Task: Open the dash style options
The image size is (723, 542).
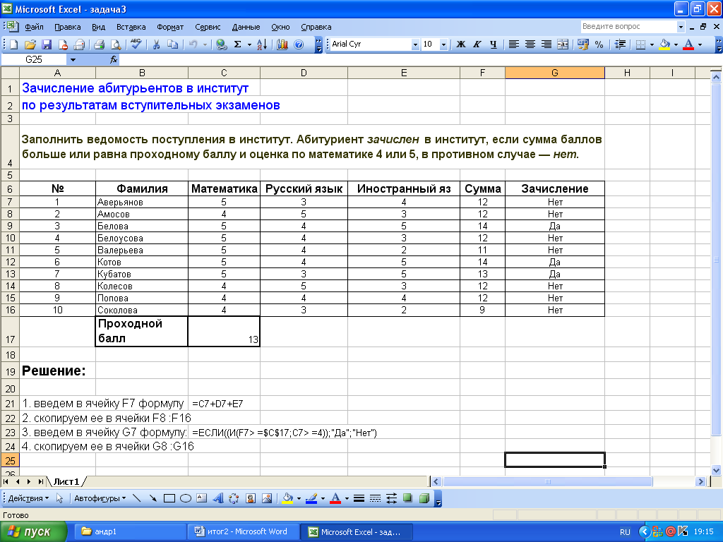Action: click(x=375, y=498)
